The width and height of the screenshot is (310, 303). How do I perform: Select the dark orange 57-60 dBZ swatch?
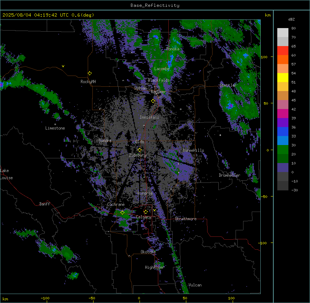[x=283, y=59]
